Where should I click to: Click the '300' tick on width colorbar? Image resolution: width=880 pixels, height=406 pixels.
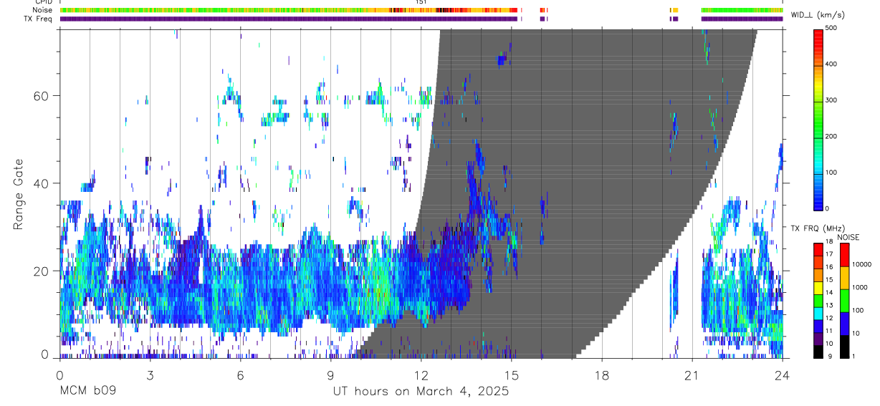[831, 100]
